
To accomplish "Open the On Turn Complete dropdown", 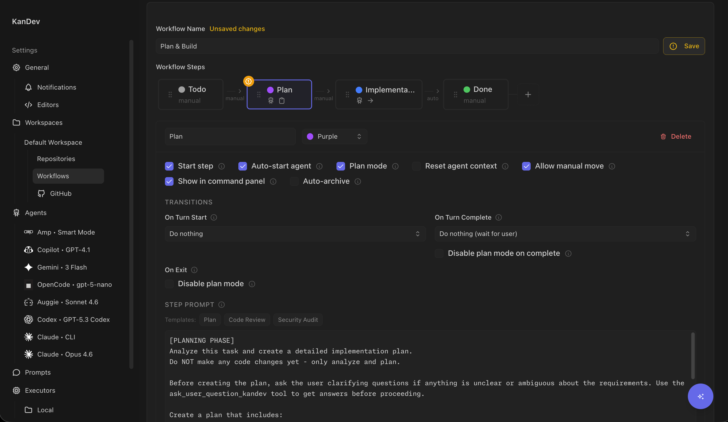I will click(x=565, y=234).
